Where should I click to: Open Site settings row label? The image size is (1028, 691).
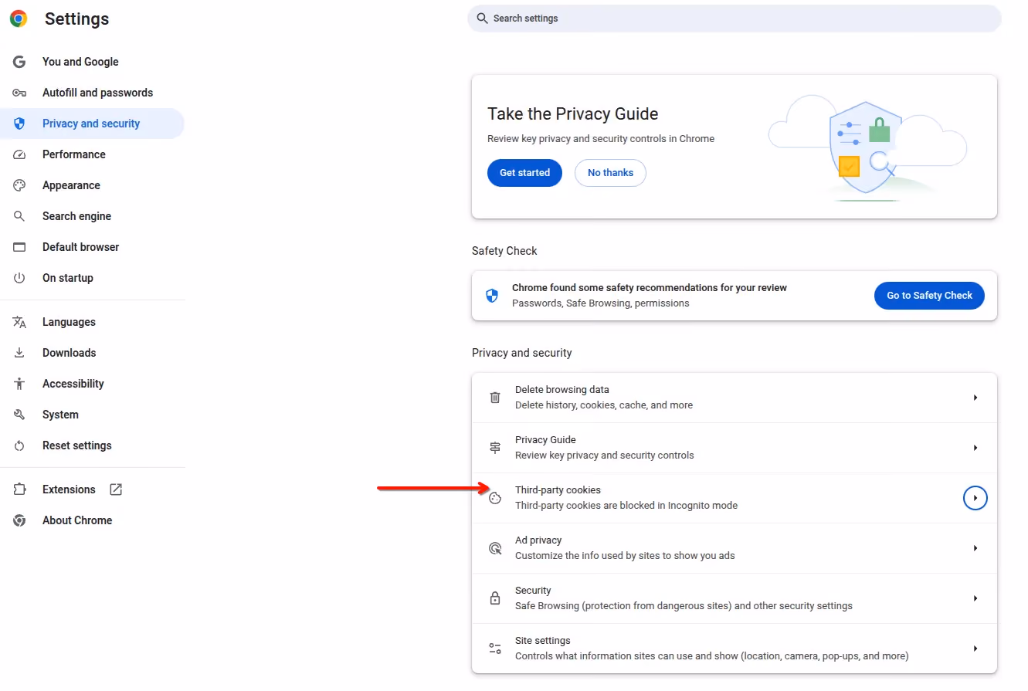[543, 641]
